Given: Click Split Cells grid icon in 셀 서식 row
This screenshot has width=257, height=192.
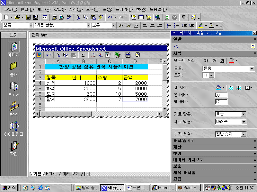Looking at the screenshot, I should click(x=239, y=88).
